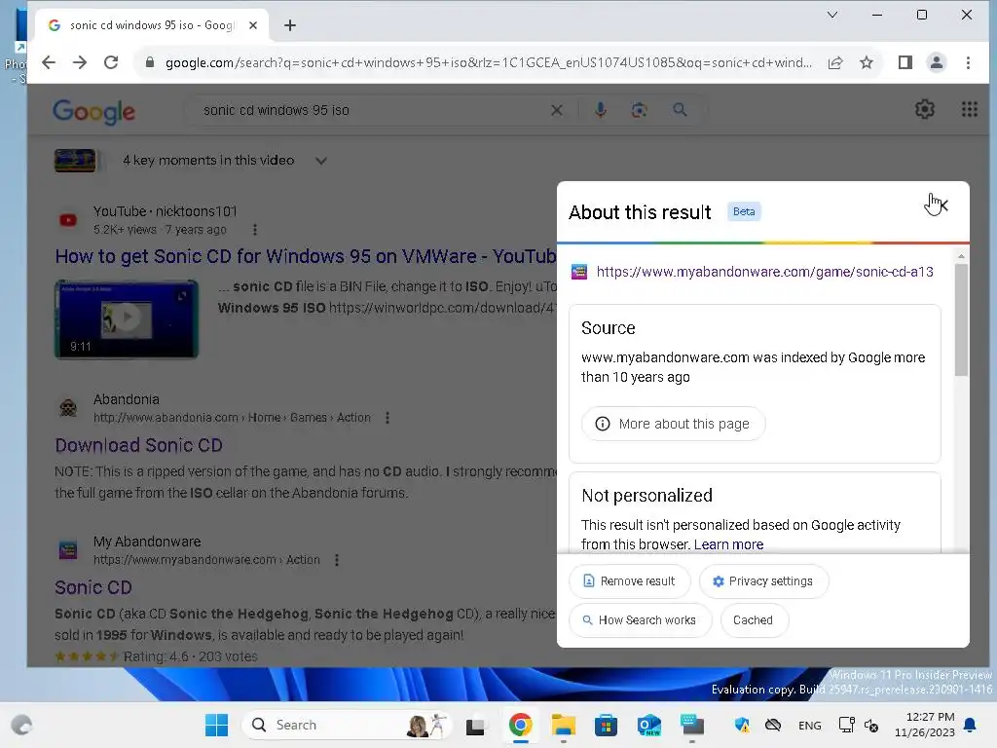
Task: Open the Chrome profile avatar
Action: 937,62
